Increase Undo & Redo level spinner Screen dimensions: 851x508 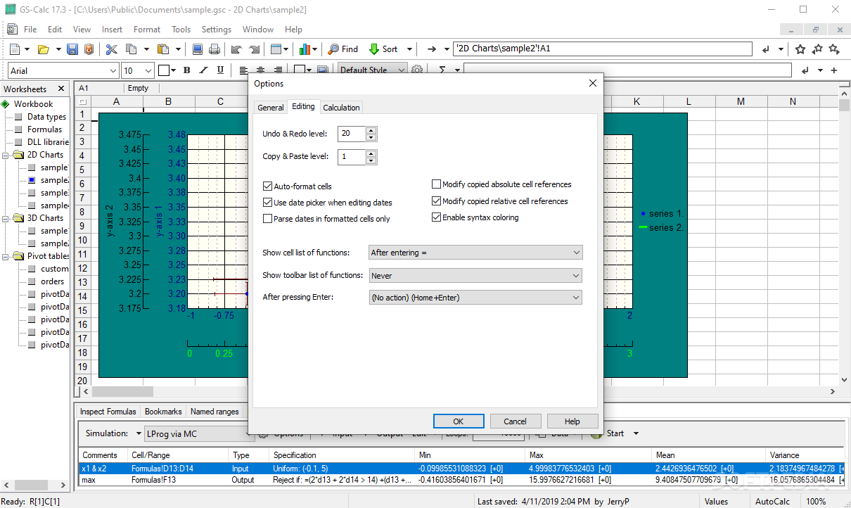[x=371, y=130]
